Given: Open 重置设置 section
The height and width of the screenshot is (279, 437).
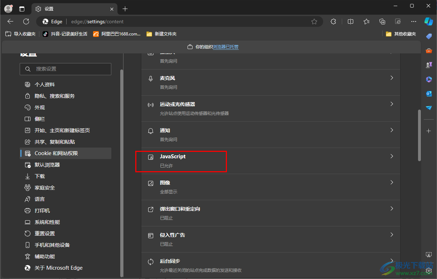Looking at the screenshot, I should 65,234.
